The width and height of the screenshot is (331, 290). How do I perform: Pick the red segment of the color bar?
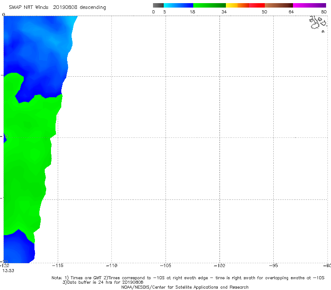tap(257, 5)
